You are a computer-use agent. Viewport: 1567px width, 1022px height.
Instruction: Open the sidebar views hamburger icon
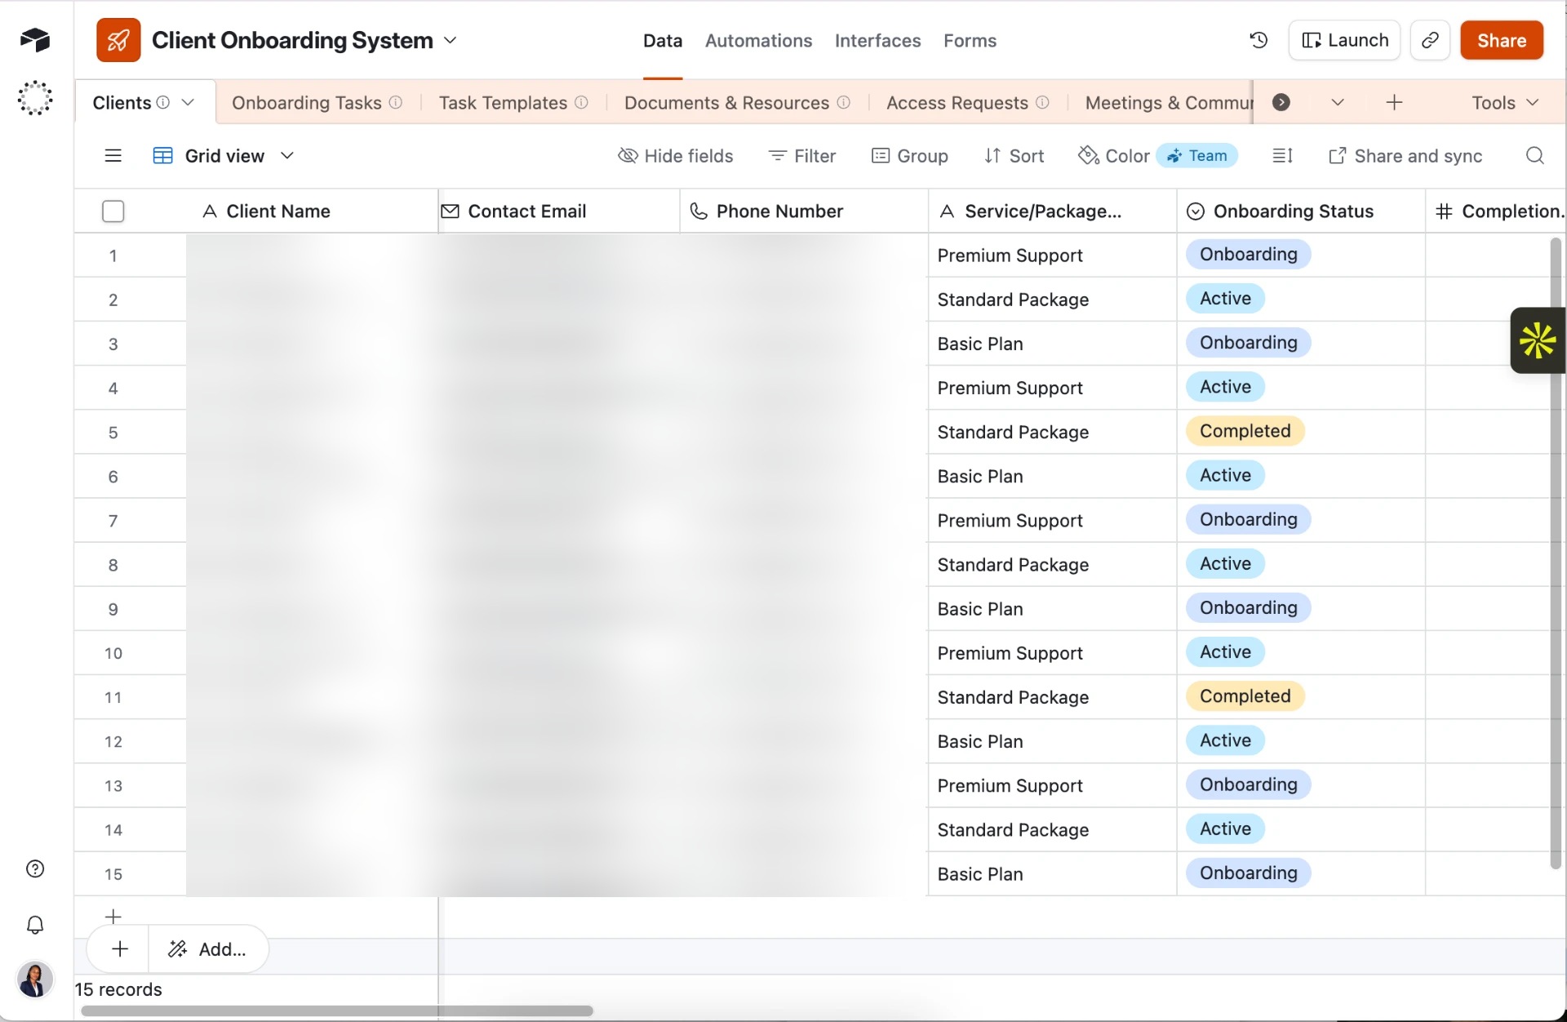113,156
